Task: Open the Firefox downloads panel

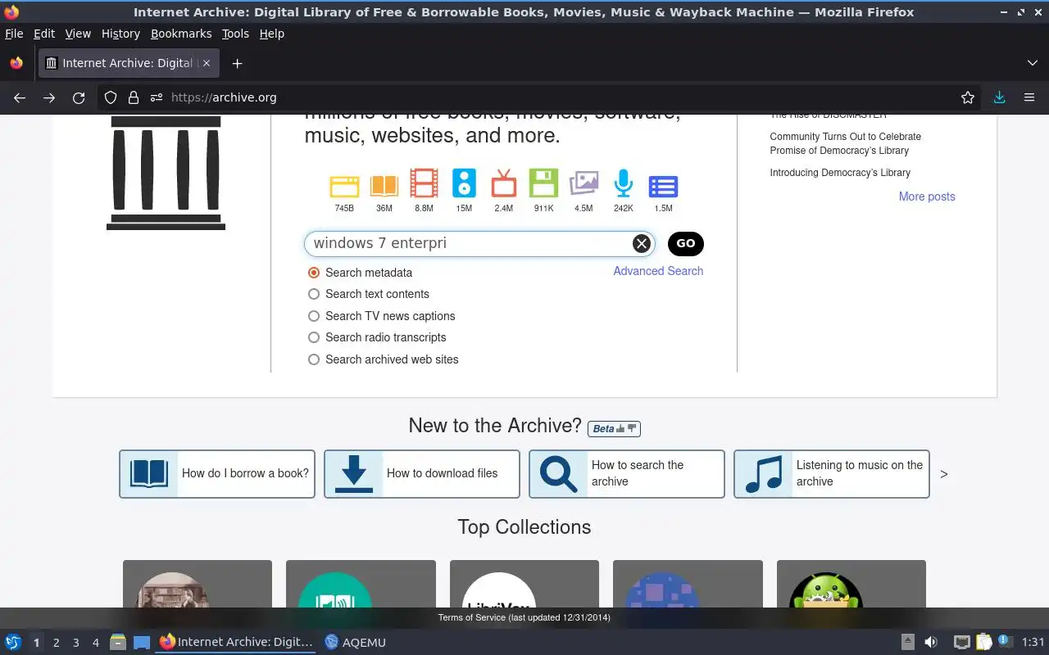Action: tap(999, 97)
